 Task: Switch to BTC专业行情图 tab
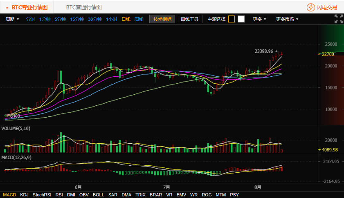pos(29,7)
